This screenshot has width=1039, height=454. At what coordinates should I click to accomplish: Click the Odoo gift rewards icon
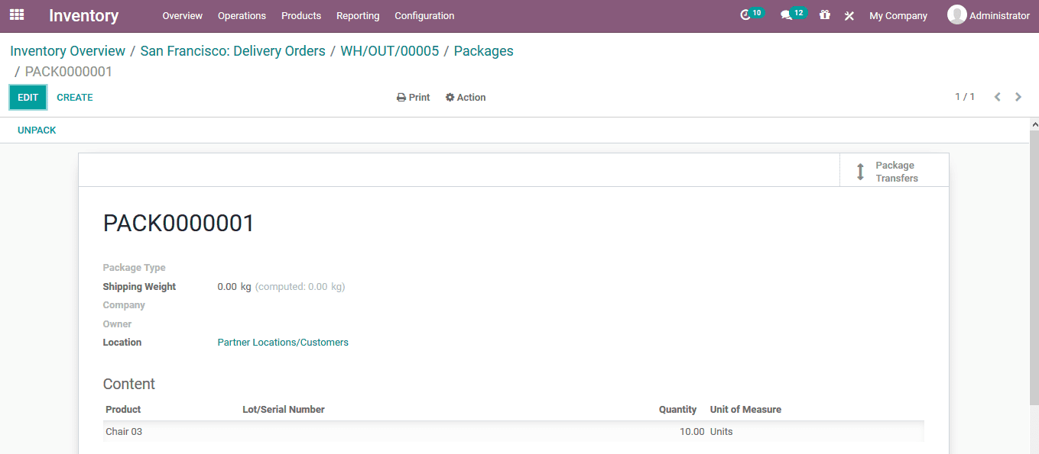click(824, 15)
